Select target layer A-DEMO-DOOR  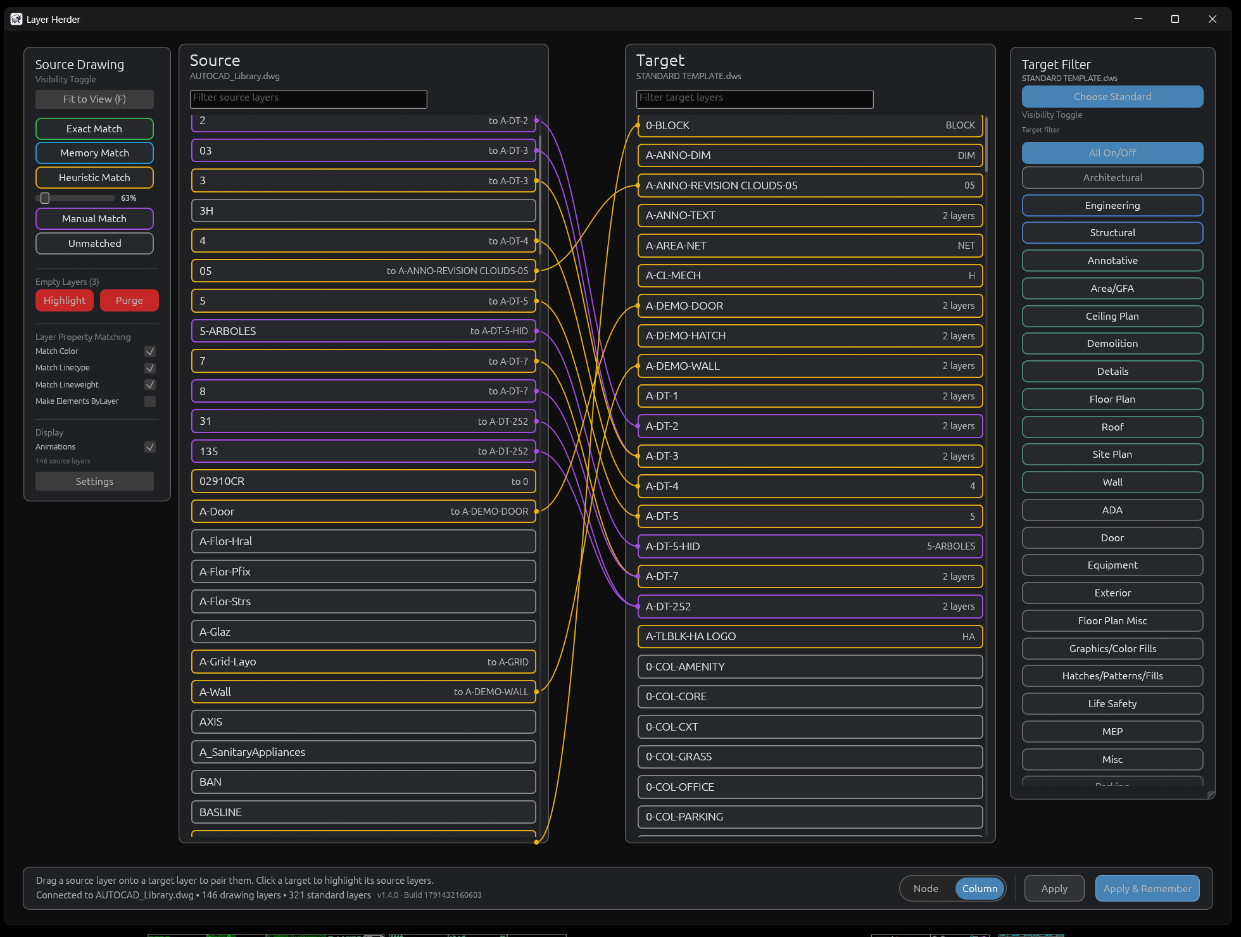point(810,306)
